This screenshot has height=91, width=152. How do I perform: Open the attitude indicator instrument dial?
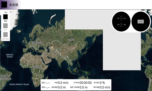click(x=121, y=21)
